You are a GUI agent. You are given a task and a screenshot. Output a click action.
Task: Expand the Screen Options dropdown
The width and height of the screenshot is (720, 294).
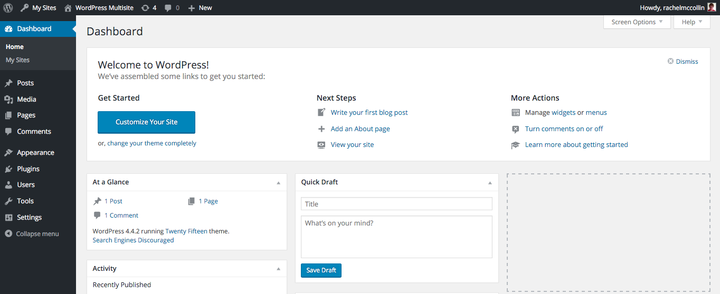[x=637, y=22]
